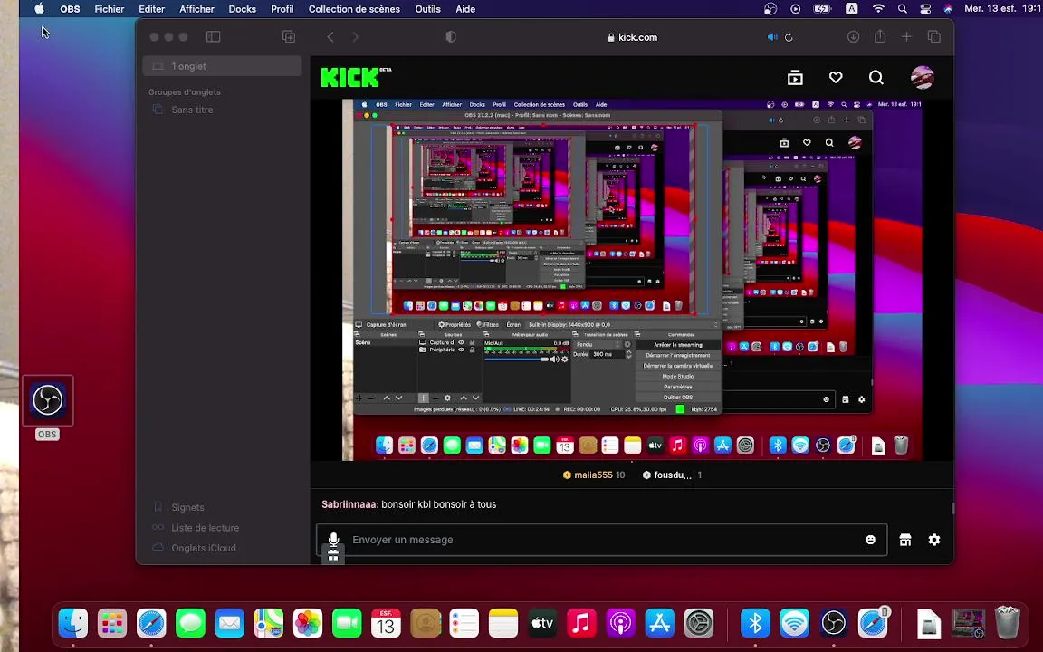
Task: Open the Apple menu
Action: (39, 9)
